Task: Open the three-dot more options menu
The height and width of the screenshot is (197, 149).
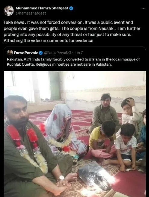Action: click(143, 8)
